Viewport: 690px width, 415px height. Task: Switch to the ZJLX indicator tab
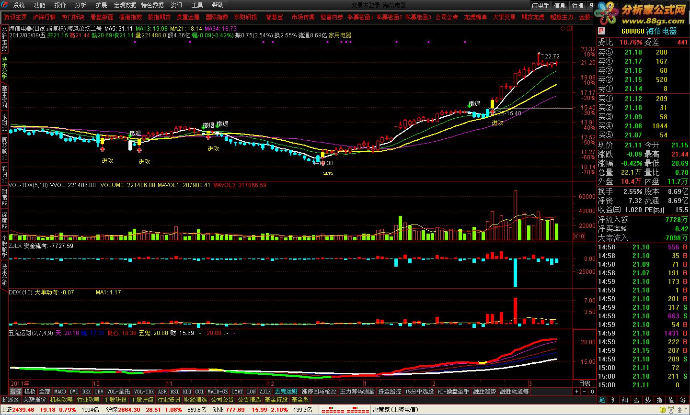[x=264, y=392]
